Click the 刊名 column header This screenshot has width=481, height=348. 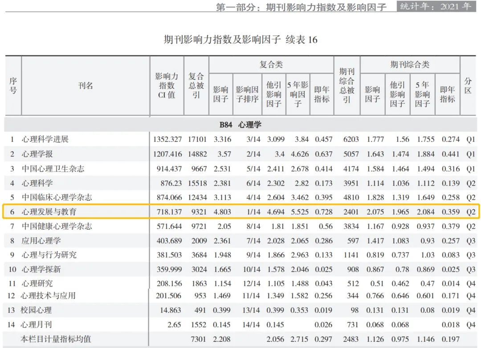coord(86,86)
